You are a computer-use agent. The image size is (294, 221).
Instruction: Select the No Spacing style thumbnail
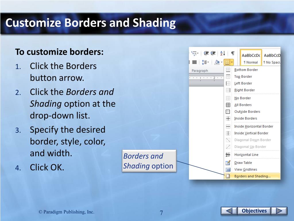click(x=272, y=58)
